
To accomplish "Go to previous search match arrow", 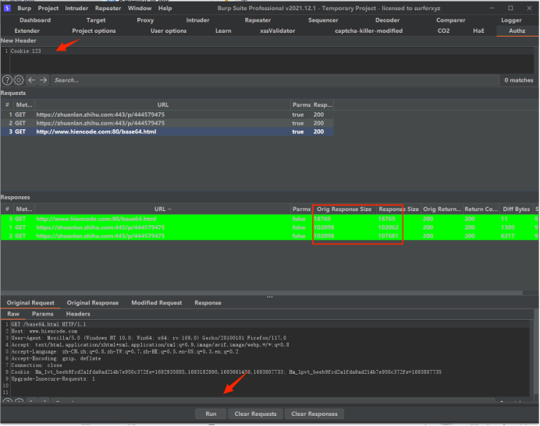I will coord(31,79).
